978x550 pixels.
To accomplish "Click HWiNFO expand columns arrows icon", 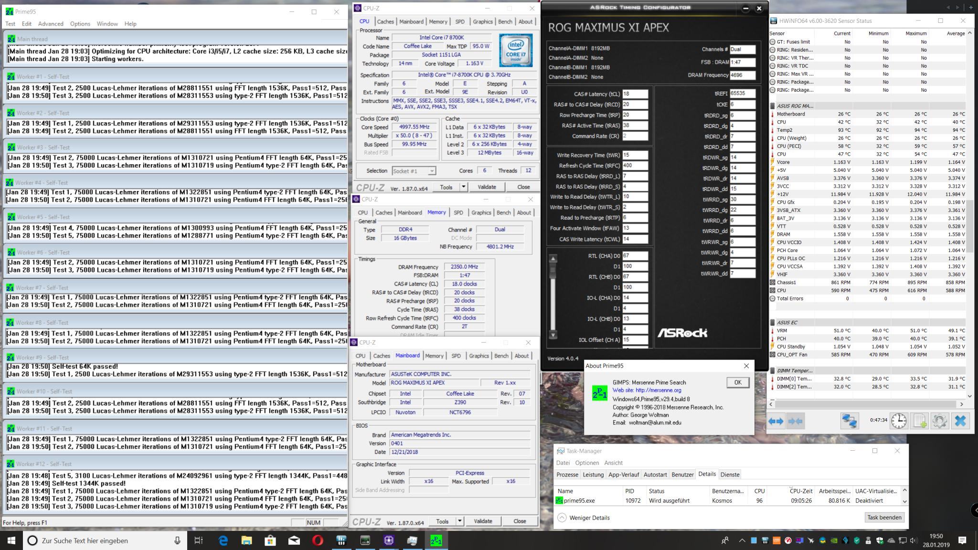I will point(776,421).
